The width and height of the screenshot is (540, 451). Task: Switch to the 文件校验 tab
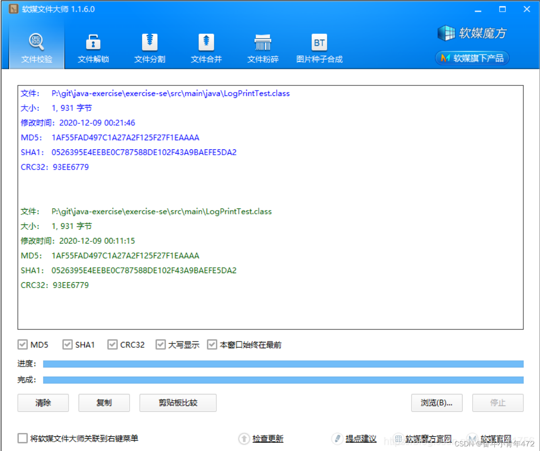point(36,47)
